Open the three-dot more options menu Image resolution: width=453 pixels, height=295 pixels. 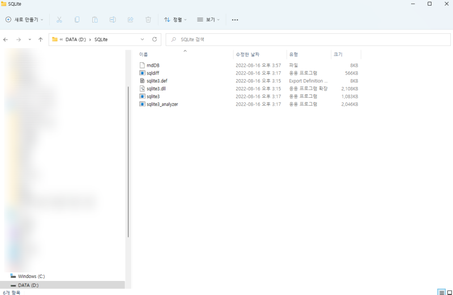[235, 20]
